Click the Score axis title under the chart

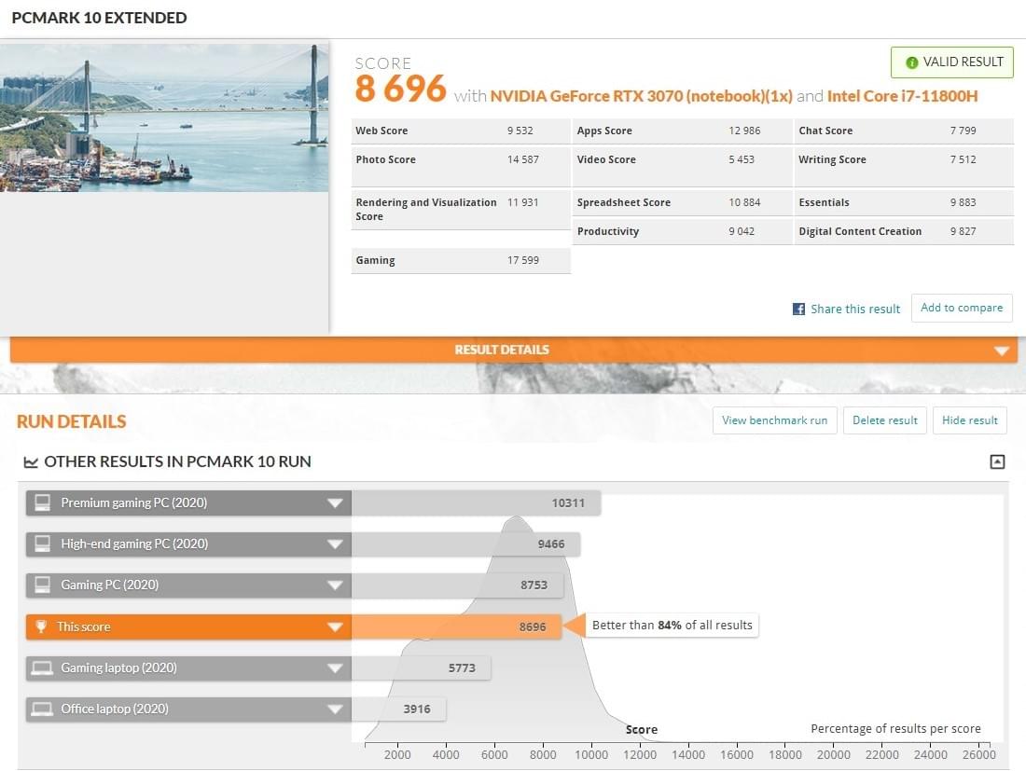point(642,730)
